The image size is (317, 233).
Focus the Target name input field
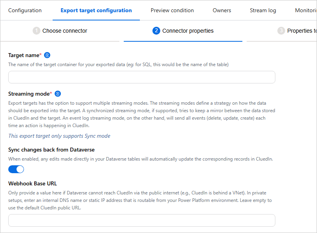click(142, 77)
